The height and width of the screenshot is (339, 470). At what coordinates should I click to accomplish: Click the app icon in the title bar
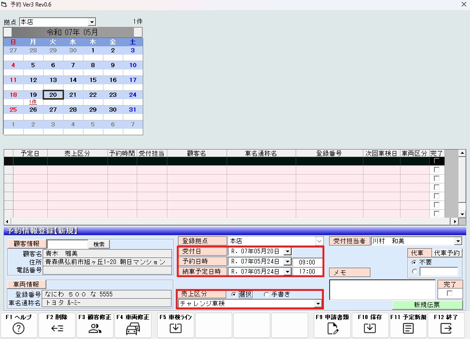[4, 5]
